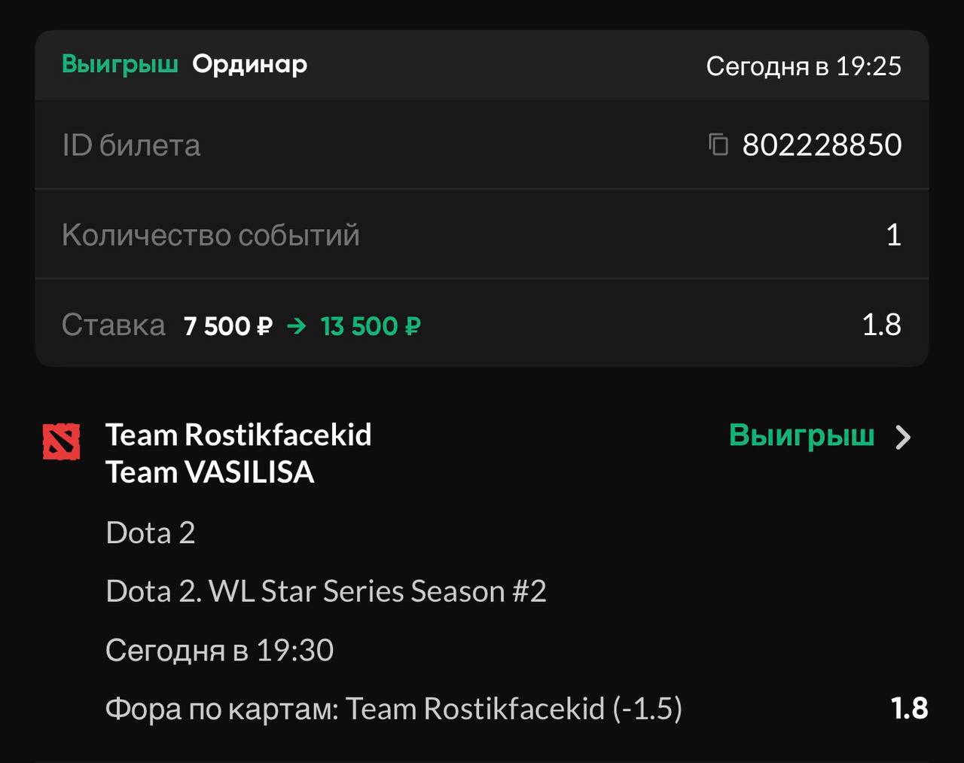Click the green Выигрыш status in the header
This screenshot has height=763, width=964.
click(x=120, y=65)
